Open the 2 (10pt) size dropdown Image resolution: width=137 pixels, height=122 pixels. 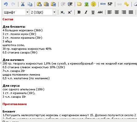(43, 12)
